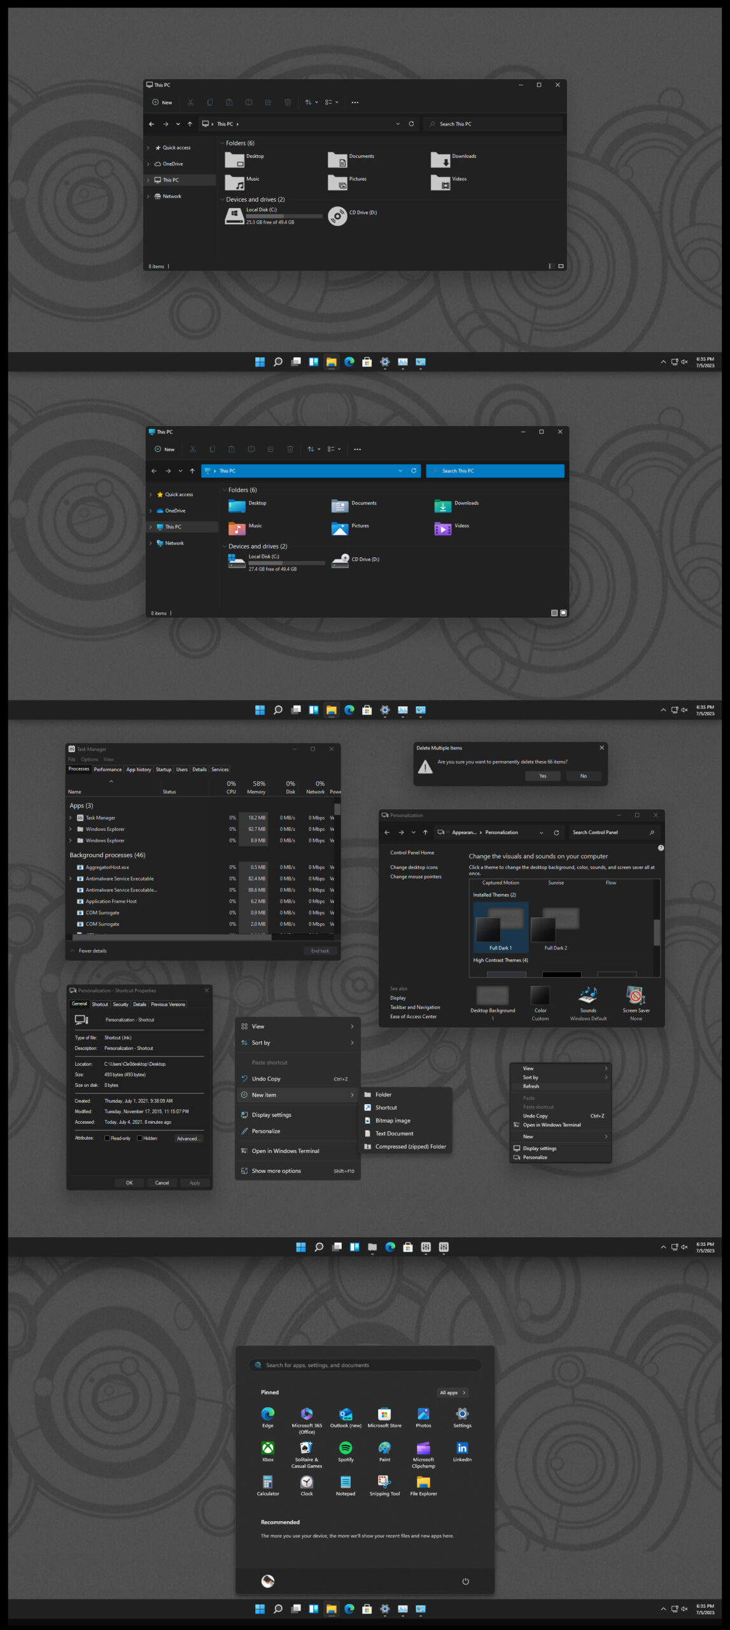The width and height of the screenshot is (730, 1630).
Task: Switch to the Performance tab
Action: (108, 769)
